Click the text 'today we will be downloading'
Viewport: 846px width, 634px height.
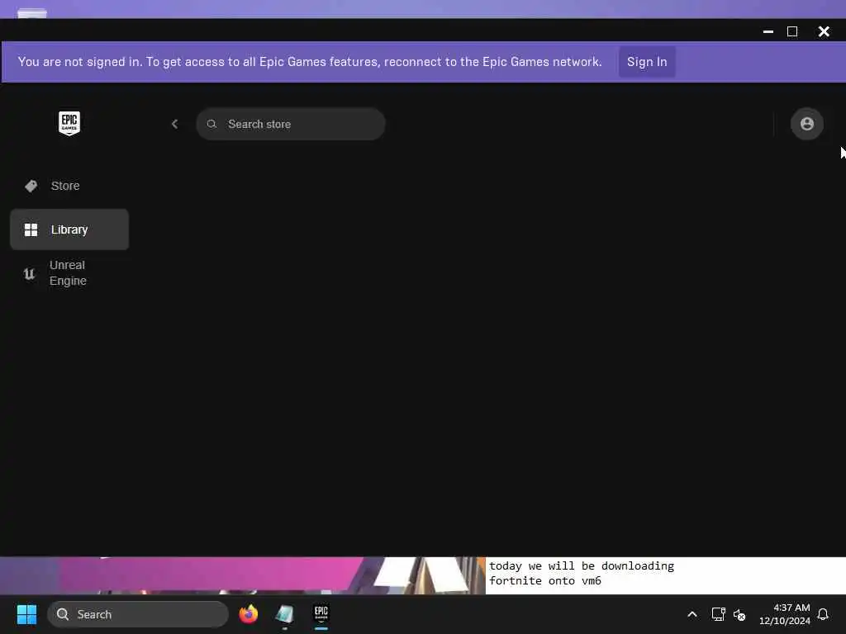click(582, 566)
